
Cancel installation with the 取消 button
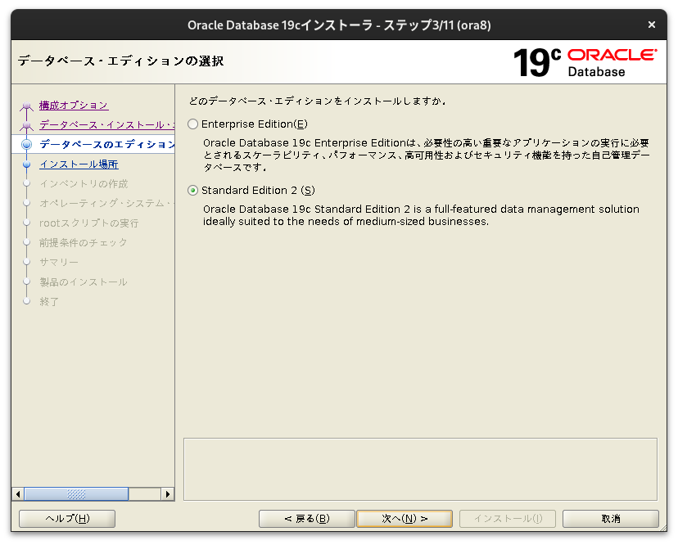tap(610, 518)
